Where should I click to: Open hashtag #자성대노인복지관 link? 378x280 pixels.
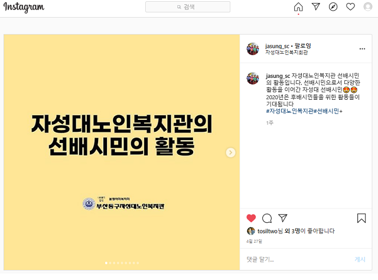click(289, 111)
